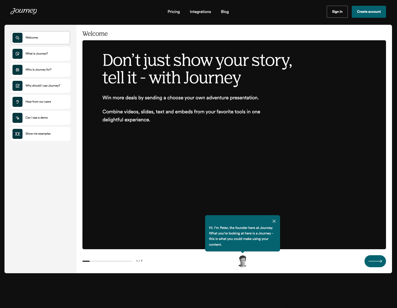The image size is (397, 308).
Task: Open the Show me examples step
Action: [40, 134]
